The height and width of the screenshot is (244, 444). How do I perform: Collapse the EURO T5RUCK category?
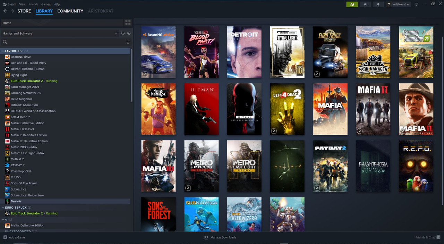(x=3, y=208)
